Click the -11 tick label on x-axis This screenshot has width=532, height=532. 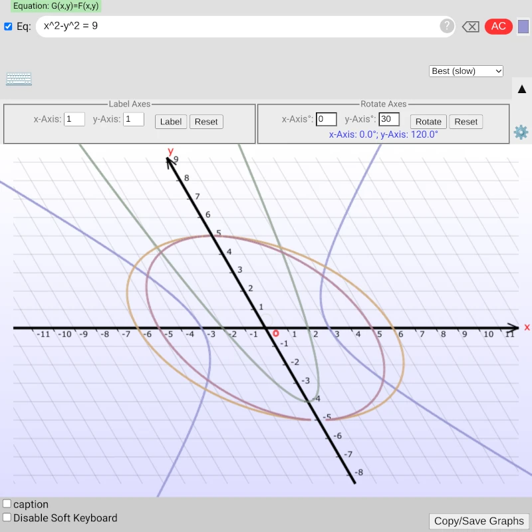point(43,334)
